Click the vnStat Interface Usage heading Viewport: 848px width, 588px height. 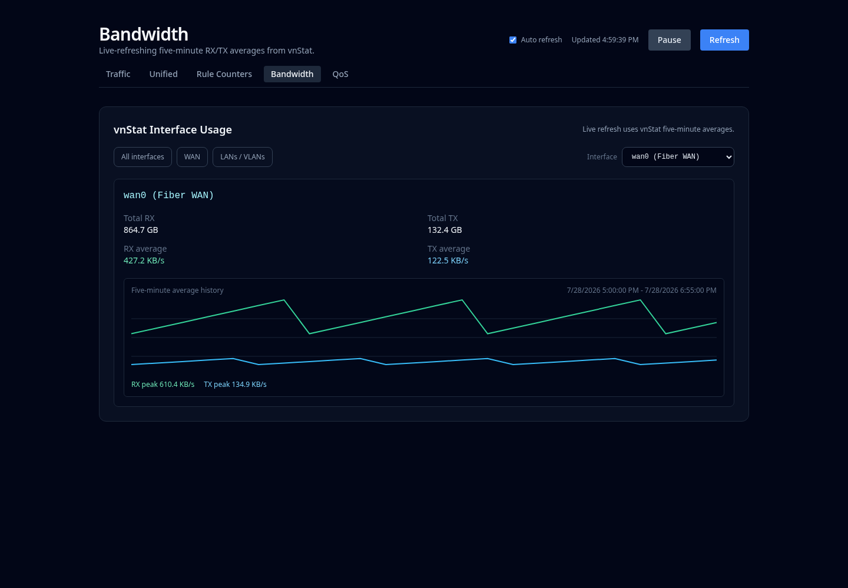click(173, 130)
